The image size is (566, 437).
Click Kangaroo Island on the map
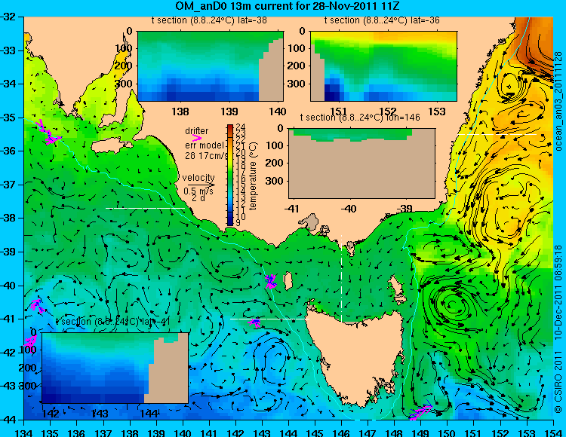pos(111,146)
